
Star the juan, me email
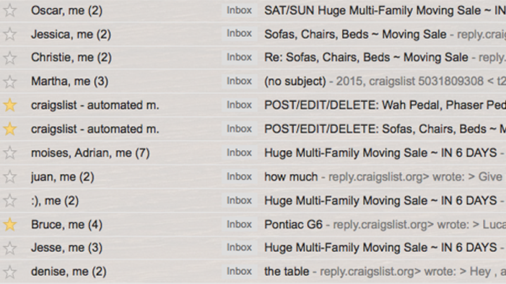10,177
